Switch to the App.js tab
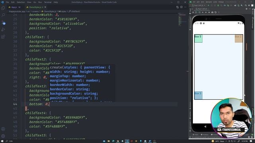 coord(14,7)
